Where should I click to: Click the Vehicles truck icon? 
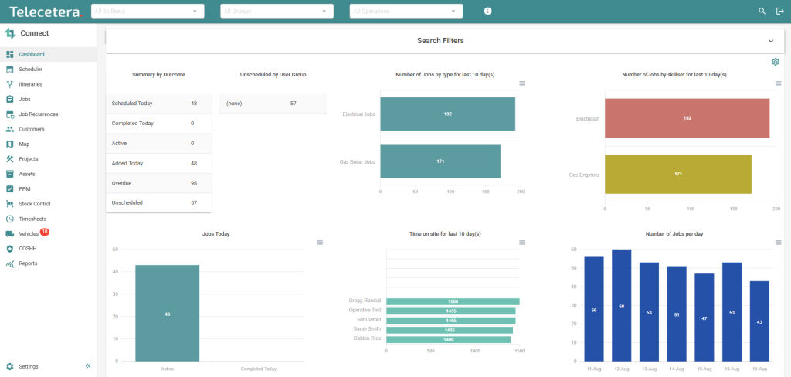point(9,234)
